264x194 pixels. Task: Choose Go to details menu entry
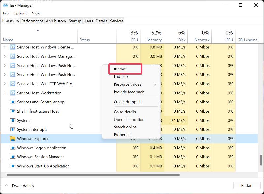pyautogui.click(x=125, y=112)
